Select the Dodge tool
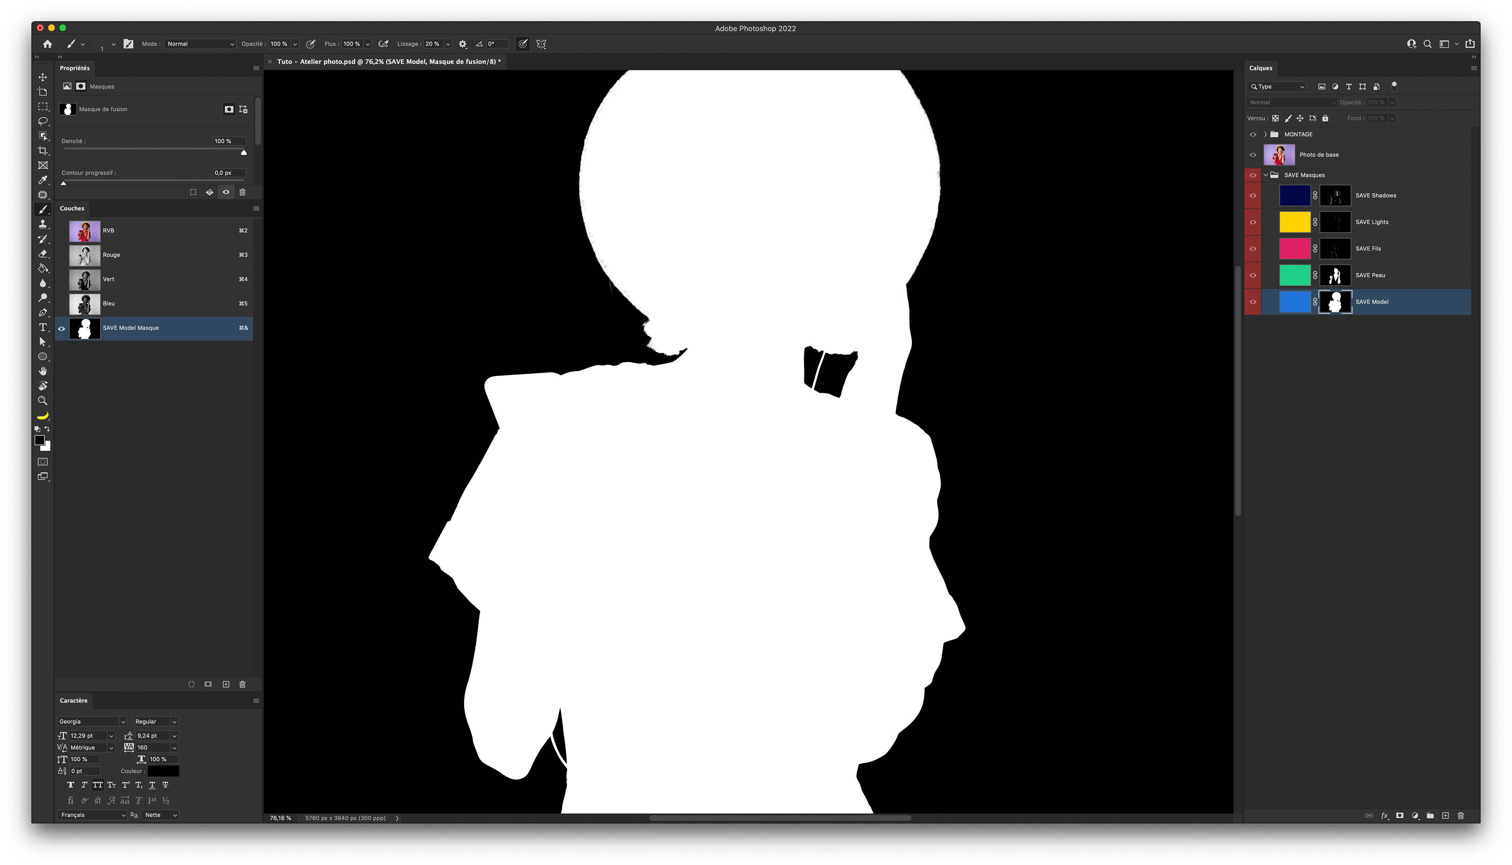The width and height of the screenshot is (1512, 865). click(43, 298)
